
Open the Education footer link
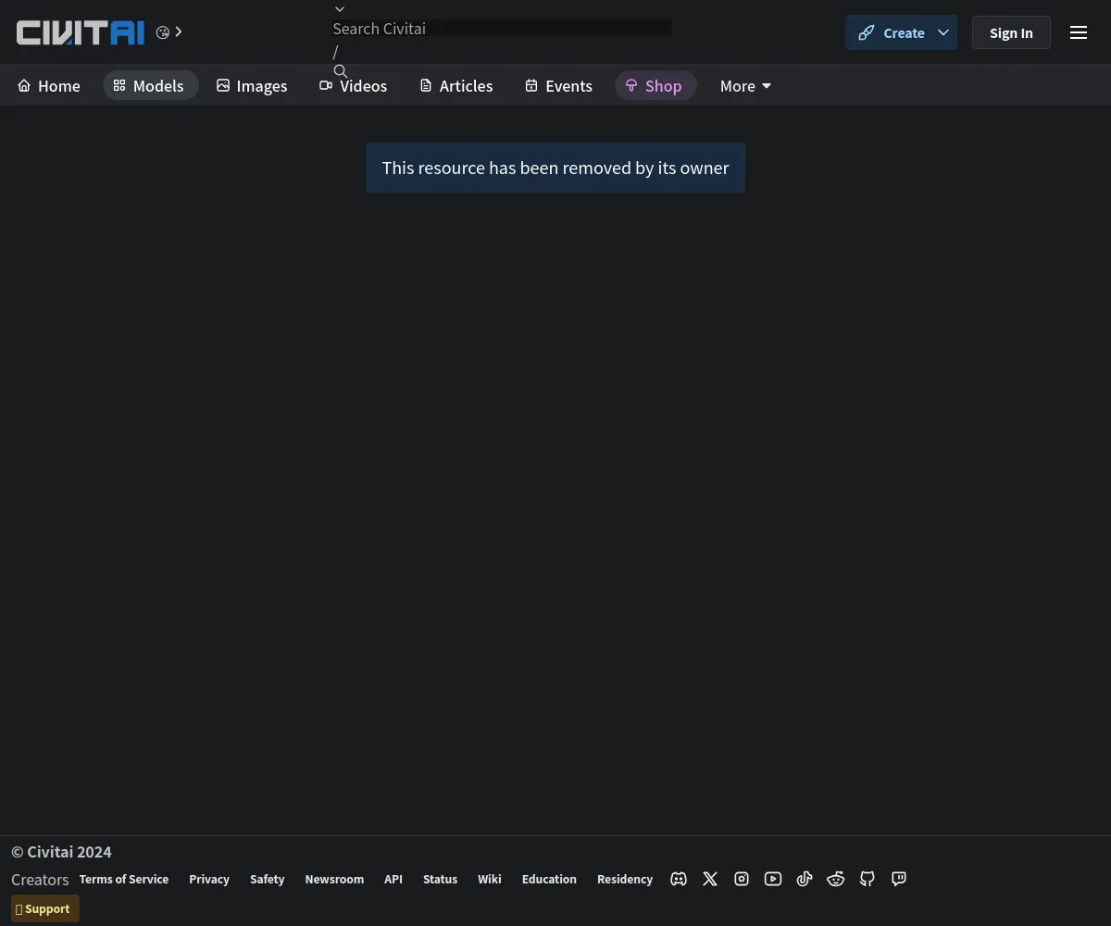549,879
